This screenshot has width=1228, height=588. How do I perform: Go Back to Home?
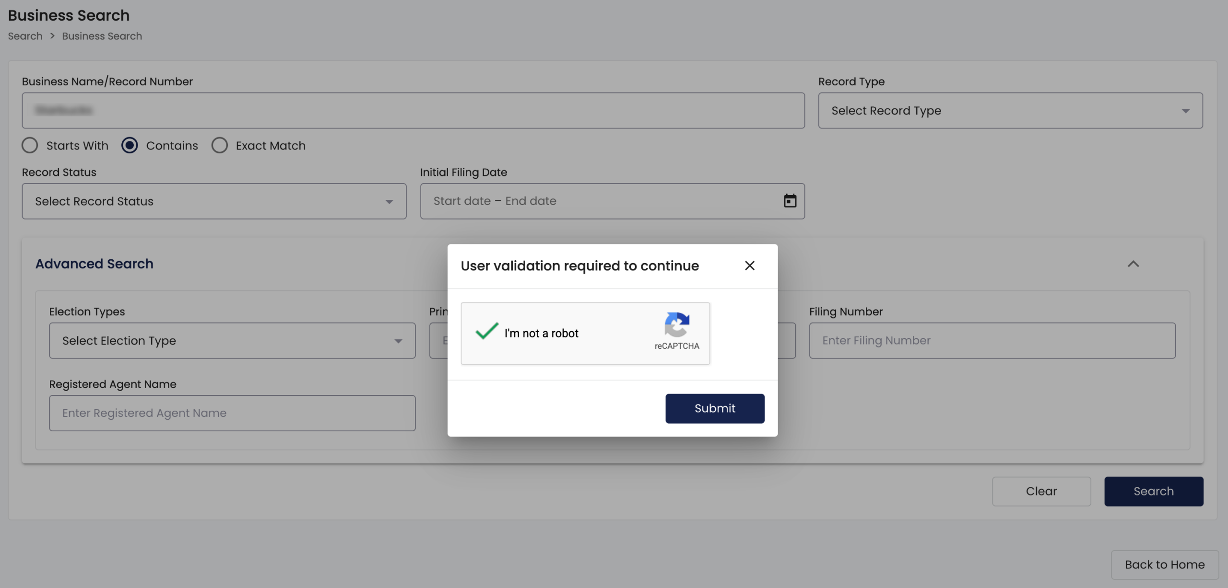coord(1165,565)
